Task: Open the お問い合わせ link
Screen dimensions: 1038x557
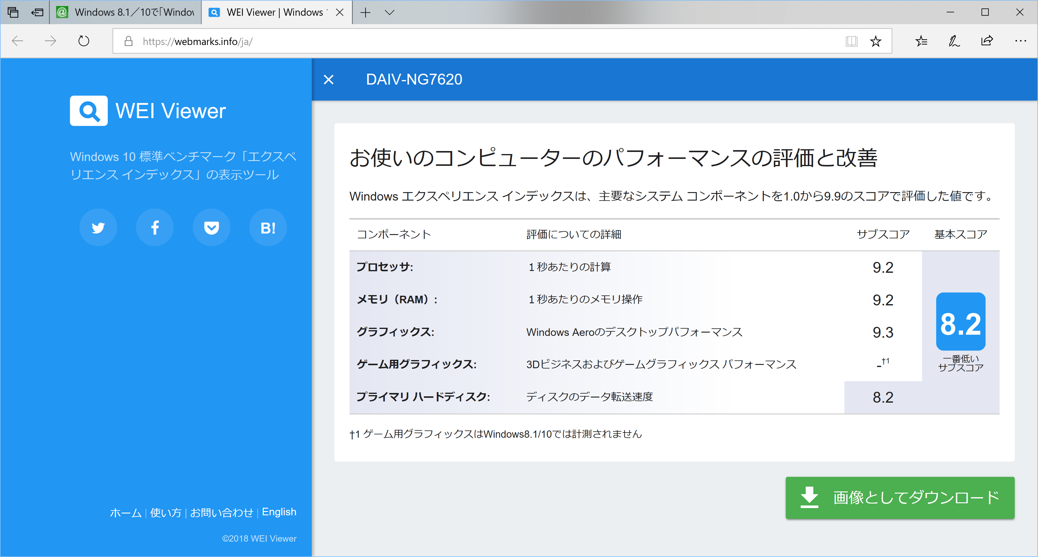Action: click(x=222, y=513)
